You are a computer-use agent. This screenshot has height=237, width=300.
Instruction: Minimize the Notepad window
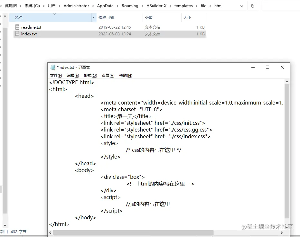tap(253, 67)
